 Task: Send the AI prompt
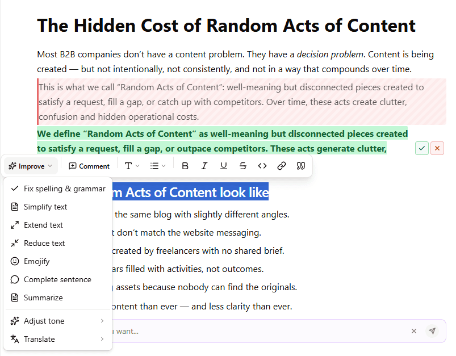pos(433,331)
